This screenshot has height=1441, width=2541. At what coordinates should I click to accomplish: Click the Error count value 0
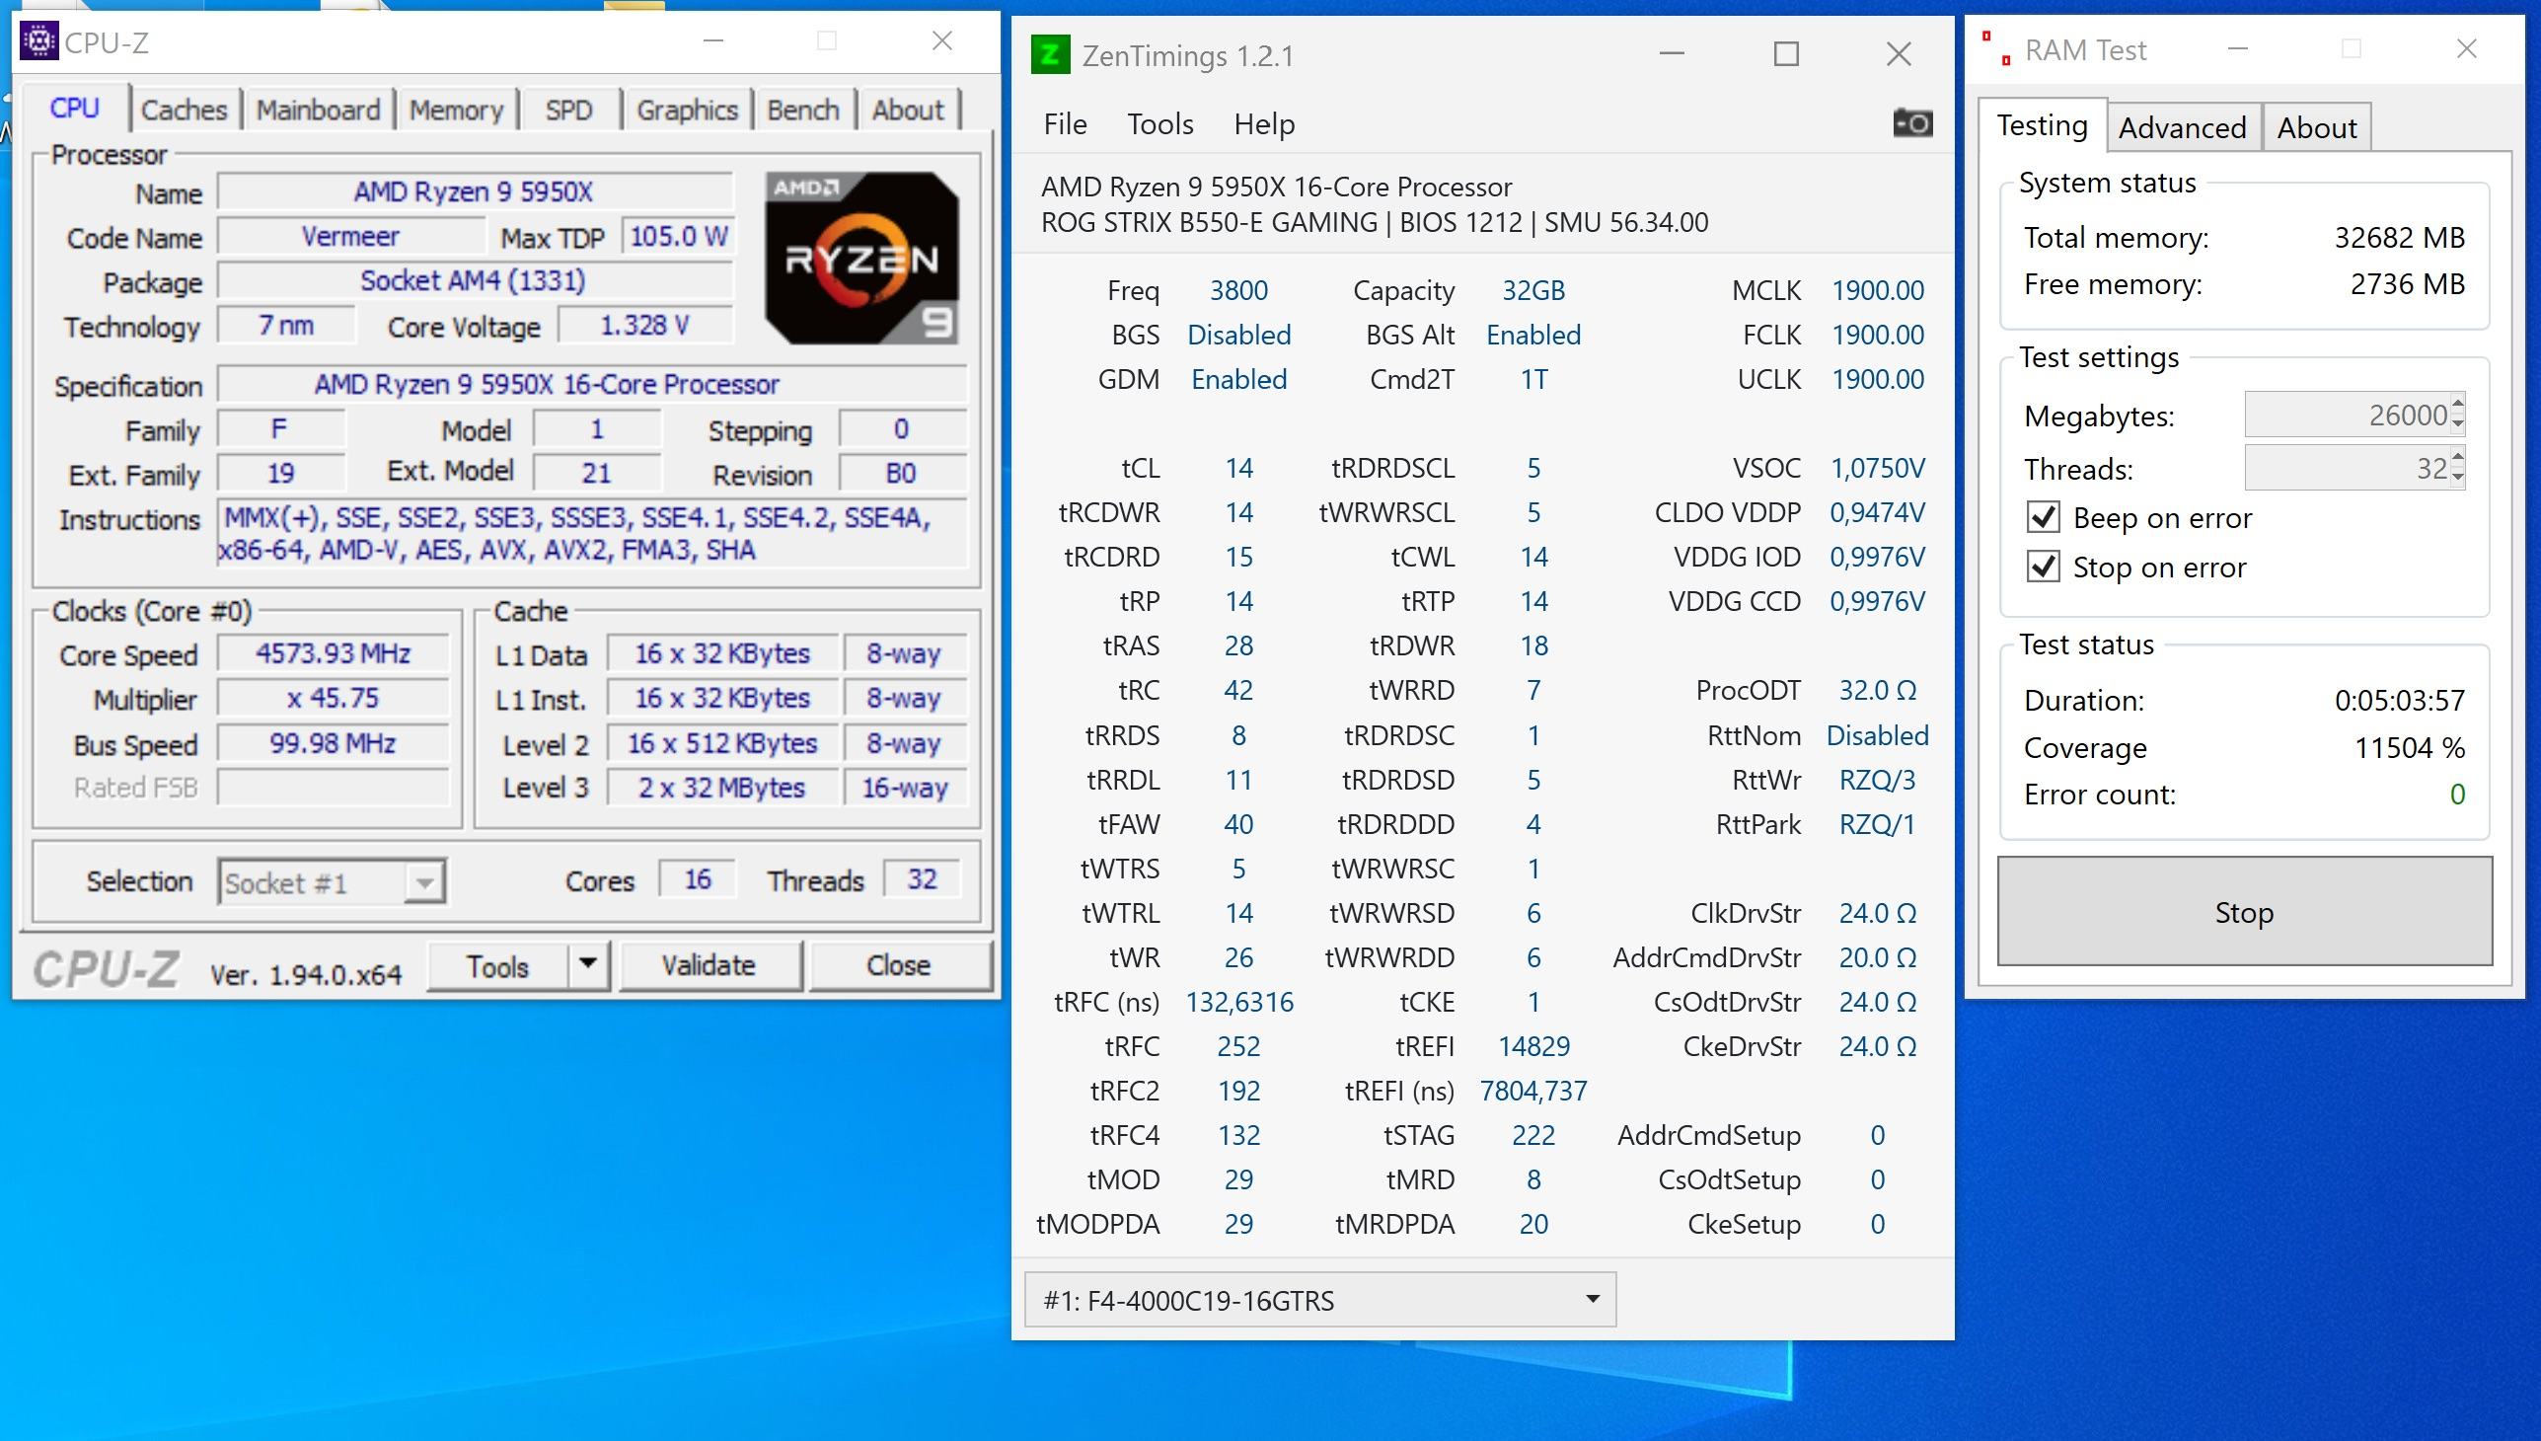point(2457,794)
